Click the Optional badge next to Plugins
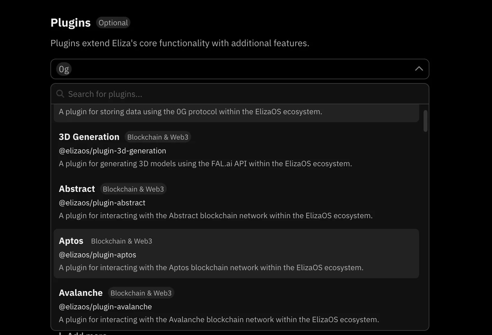Image resolution: width=492 pixels, height=335 pixels. [x=113, y=23]
